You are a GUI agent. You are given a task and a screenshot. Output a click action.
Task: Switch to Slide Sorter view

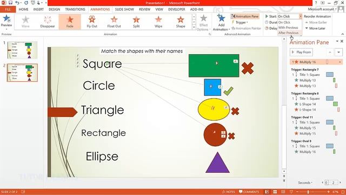tap(275, 192)
